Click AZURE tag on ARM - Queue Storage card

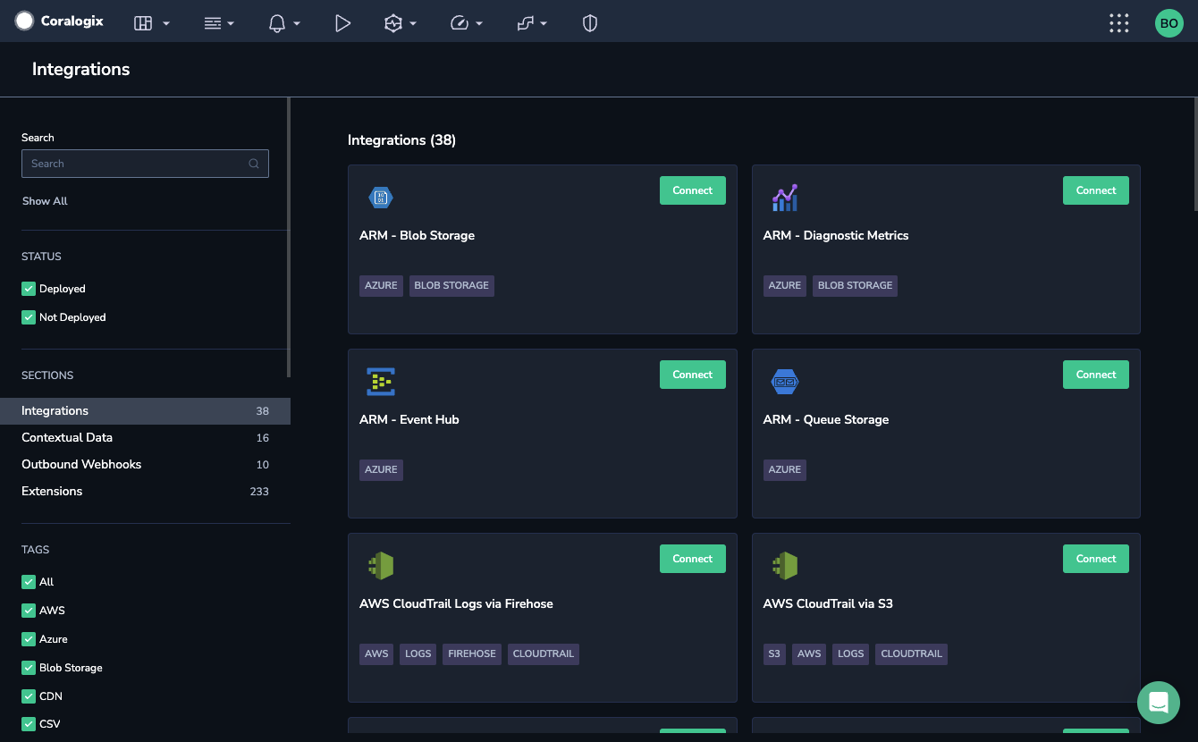(785, 470)
